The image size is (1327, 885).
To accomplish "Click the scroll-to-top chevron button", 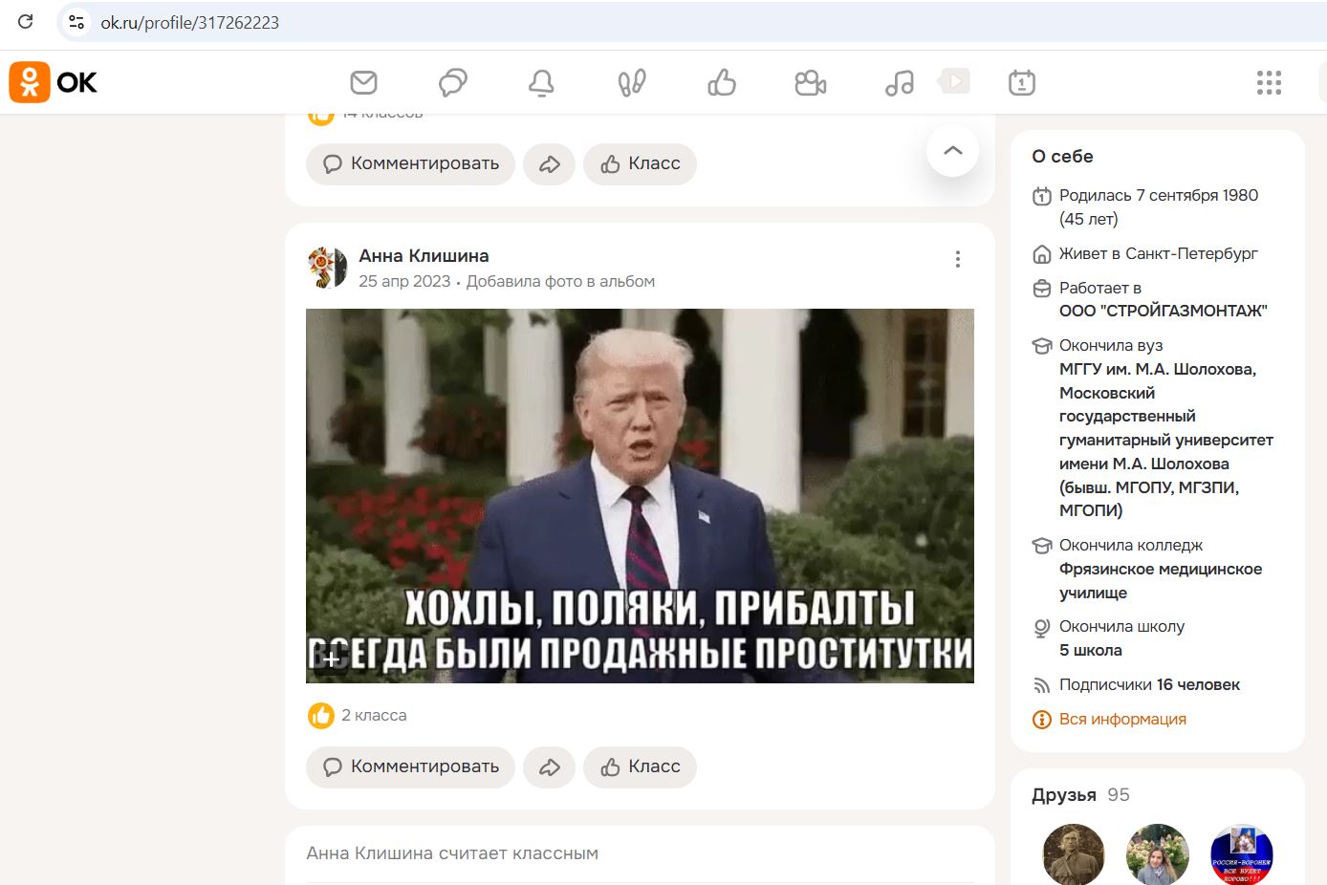I will point(952,151).
